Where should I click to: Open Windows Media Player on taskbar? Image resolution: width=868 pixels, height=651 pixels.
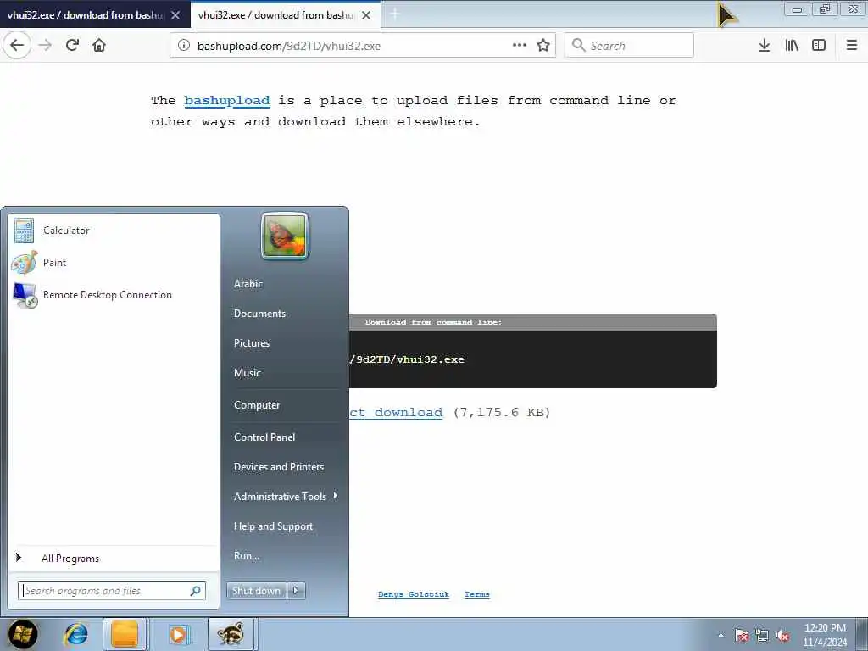click(178, 634)
